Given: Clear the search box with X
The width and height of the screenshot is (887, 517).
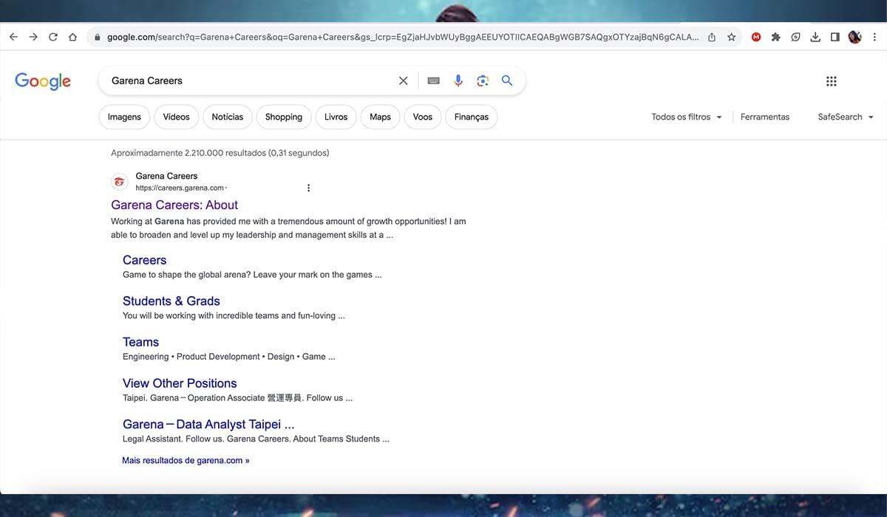Looking at the screenshot, I should [404, 81].
